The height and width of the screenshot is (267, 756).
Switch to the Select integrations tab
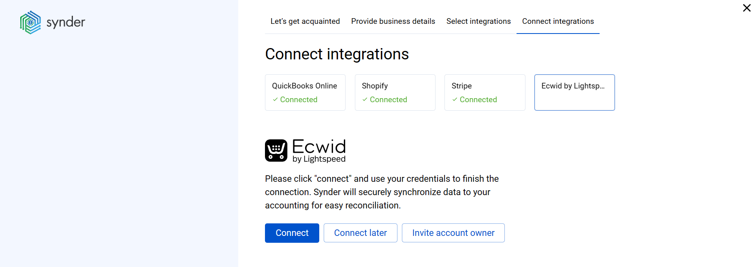click(x=478, y=21)
